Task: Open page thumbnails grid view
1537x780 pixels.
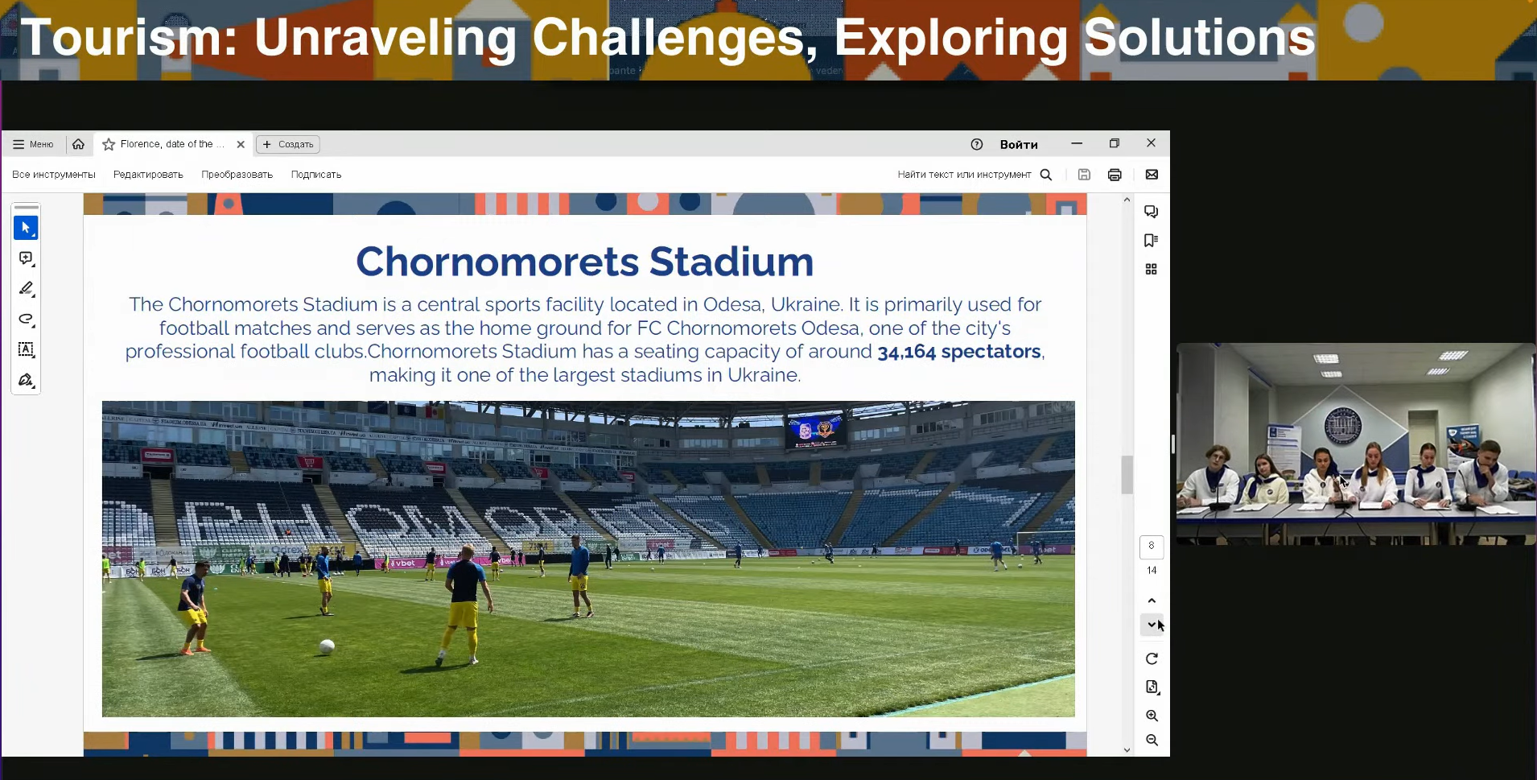Action: coord(1151,269)
